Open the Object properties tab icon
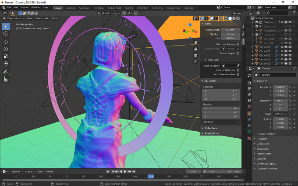298x186 pixels. pyautogui.click(x=249, y=114)
